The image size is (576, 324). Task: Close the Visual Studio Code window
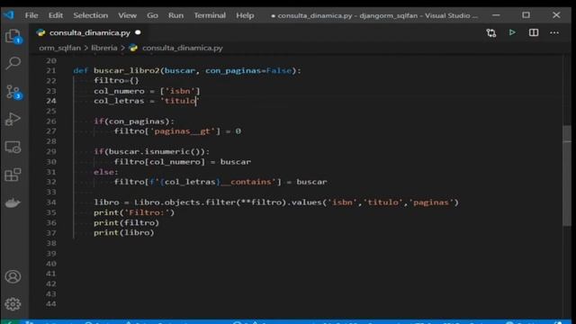click(556, 15)
